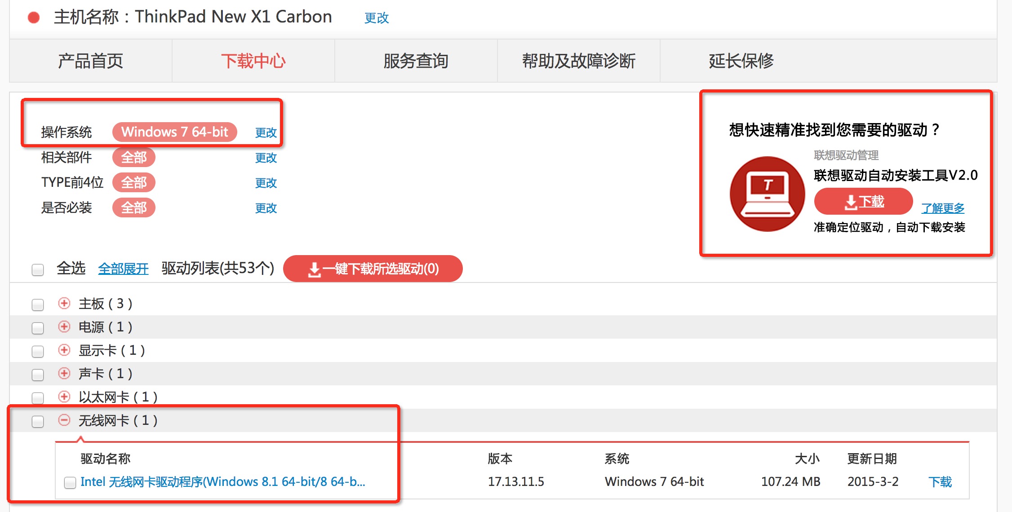Image resolution: width=1012 pixels, height=512 pixels.
Task: Click 更改 for 相关部件
Action: click(x=266, y=158)
